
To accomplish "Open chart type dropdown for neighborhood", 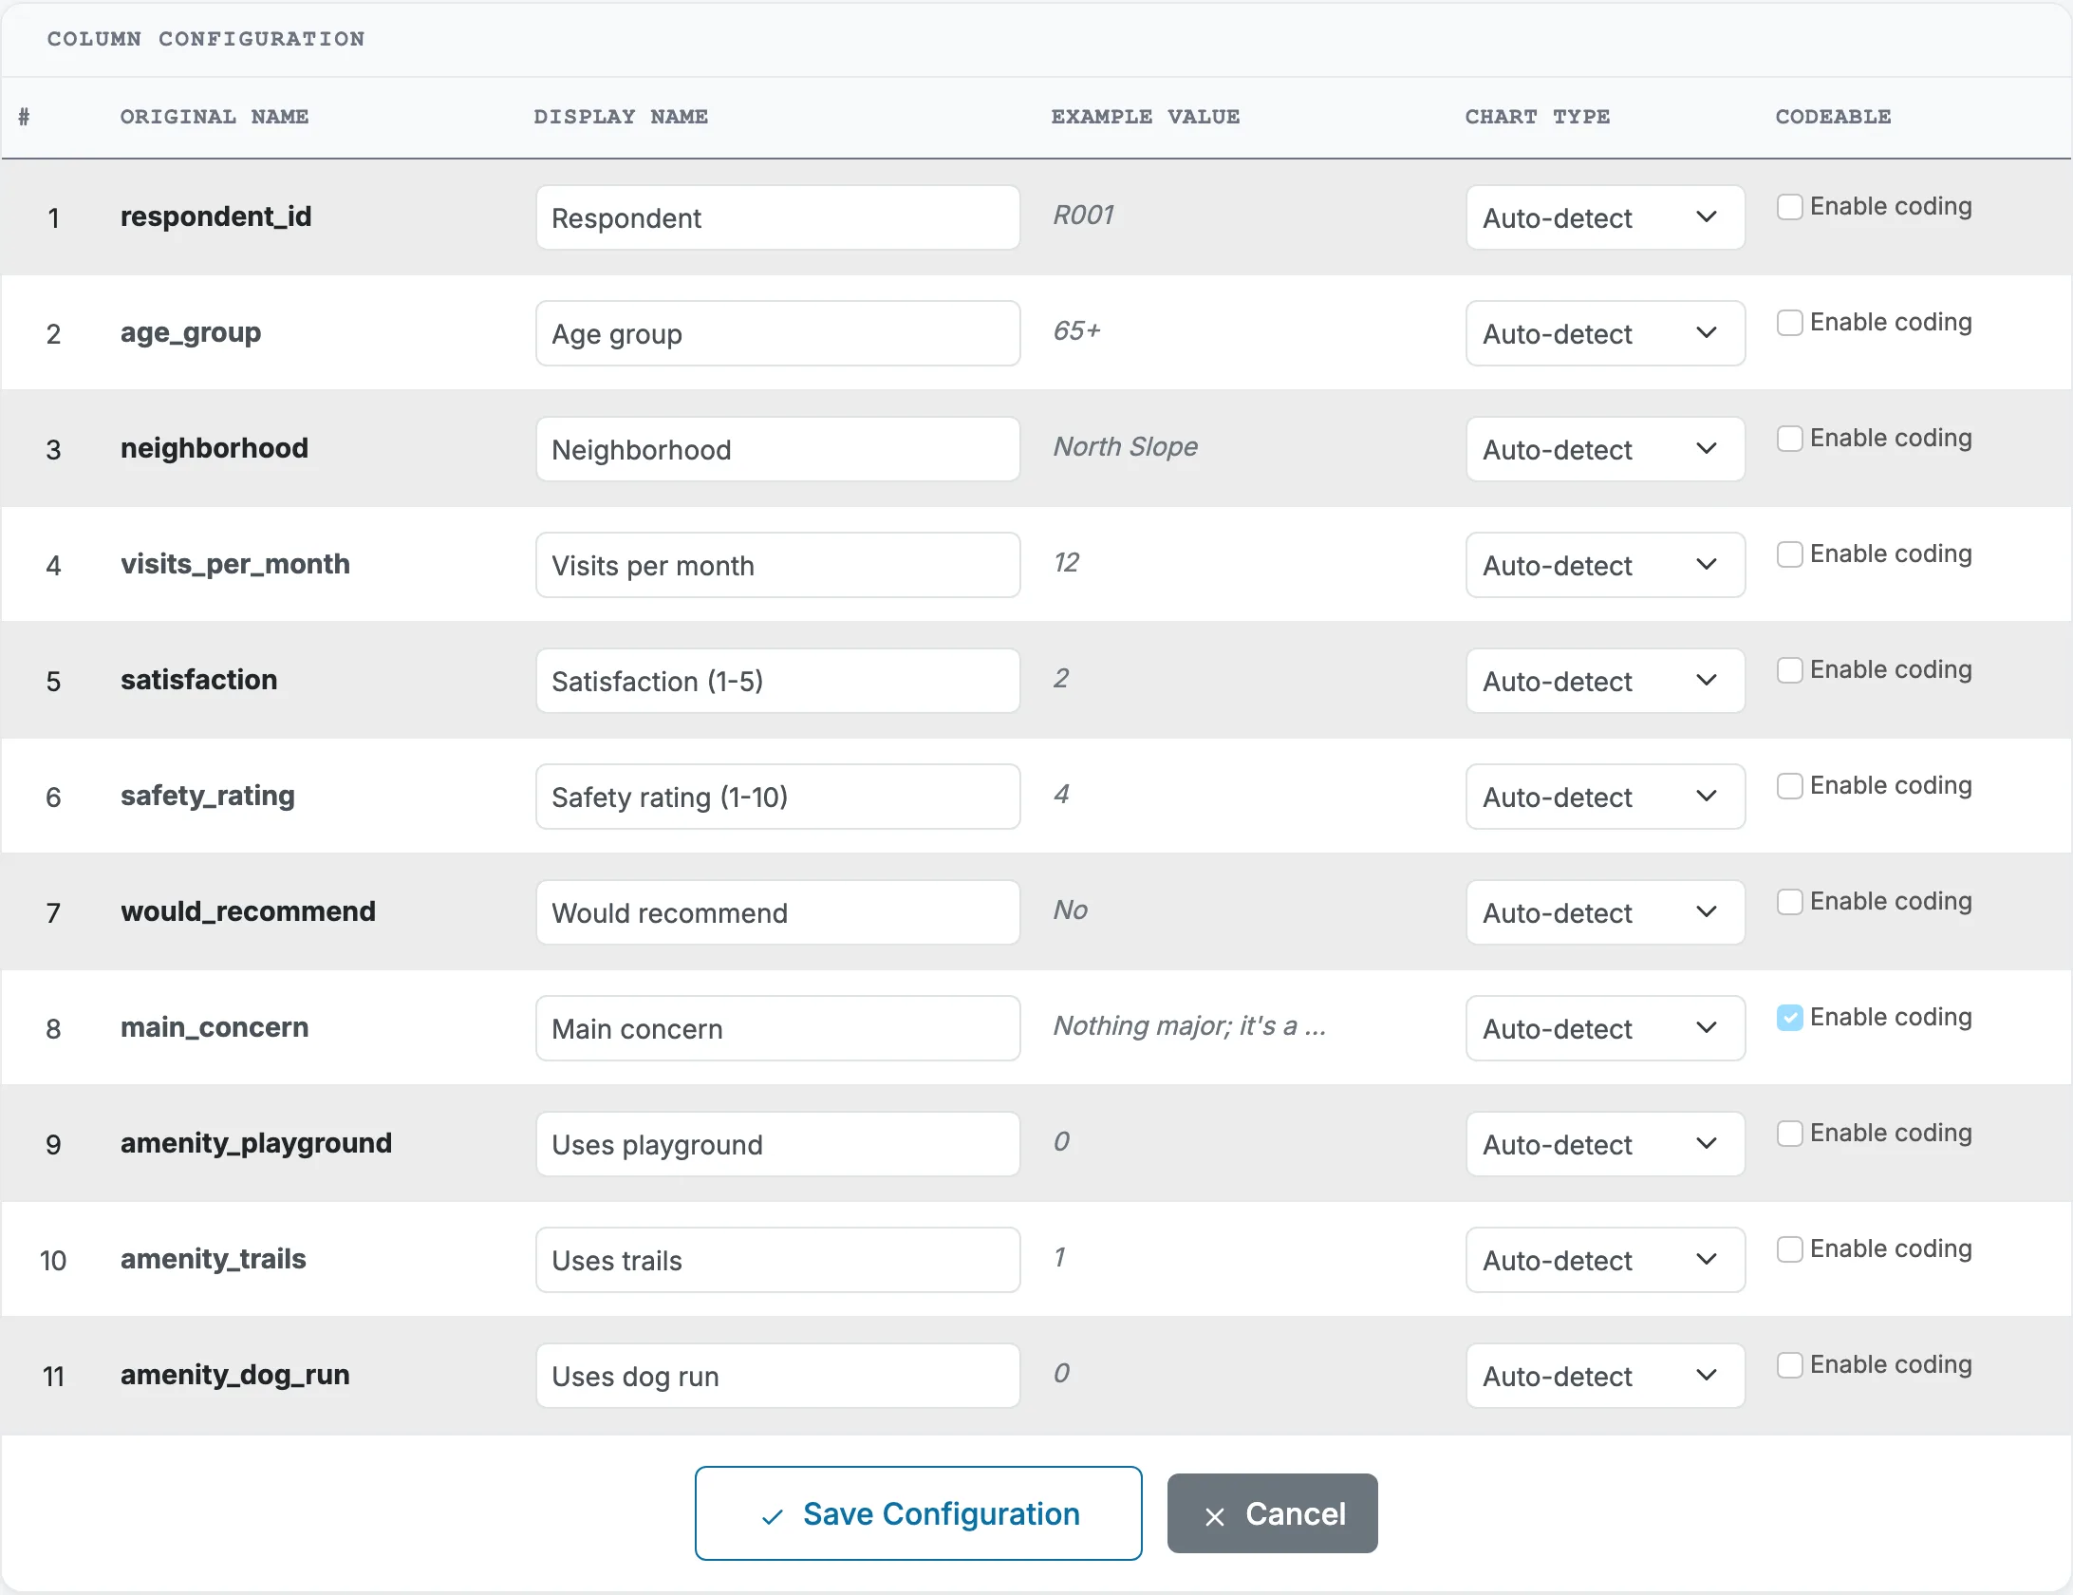I will 1605,449.
